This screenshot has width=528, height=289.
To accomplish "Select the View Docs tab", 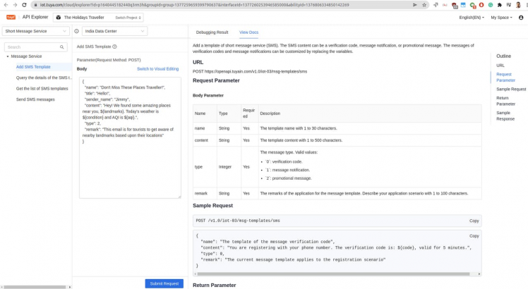I will [248, 32].
